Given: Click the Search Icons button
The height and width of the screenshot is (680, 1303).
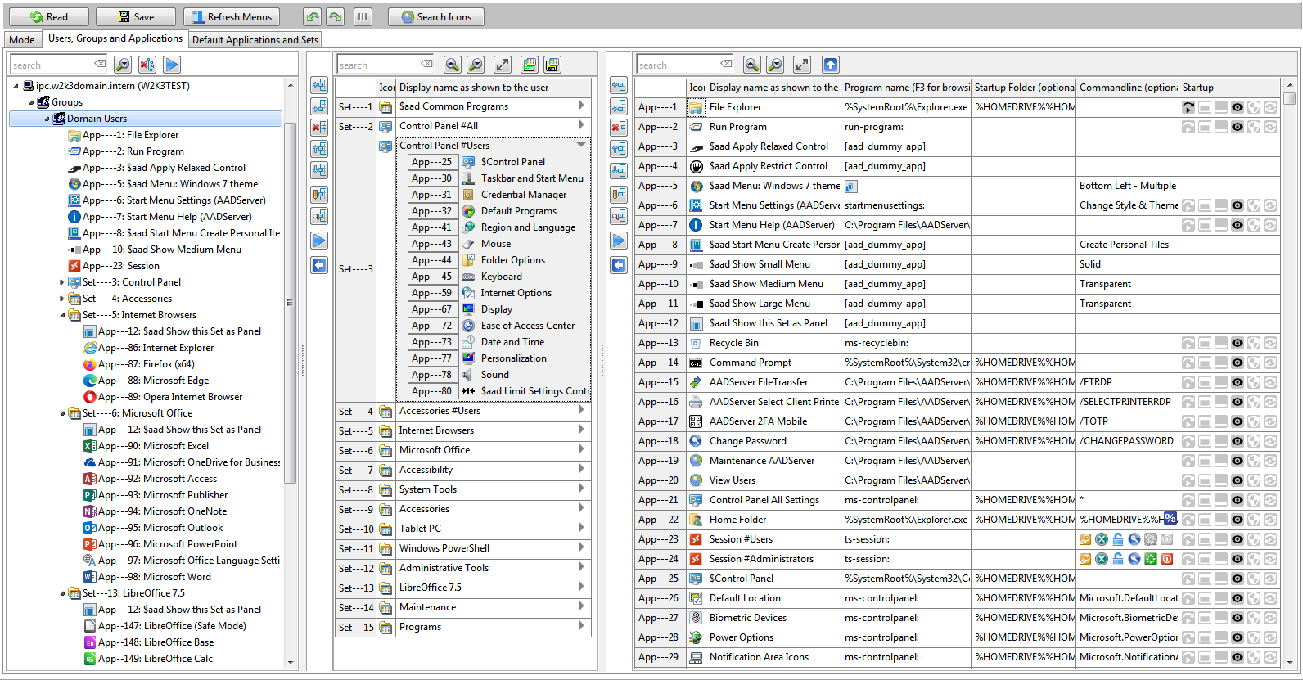Looking at the screenshot, I should coord(435,16).
